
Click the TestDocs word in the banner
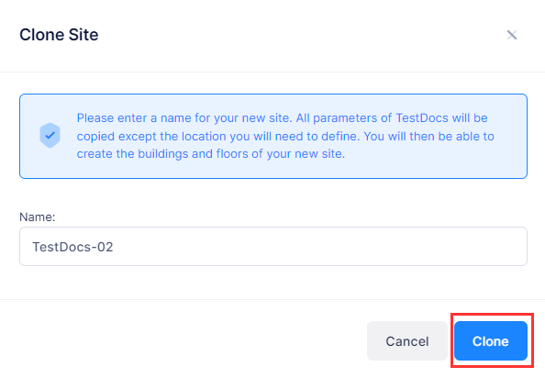click(422, 118)
